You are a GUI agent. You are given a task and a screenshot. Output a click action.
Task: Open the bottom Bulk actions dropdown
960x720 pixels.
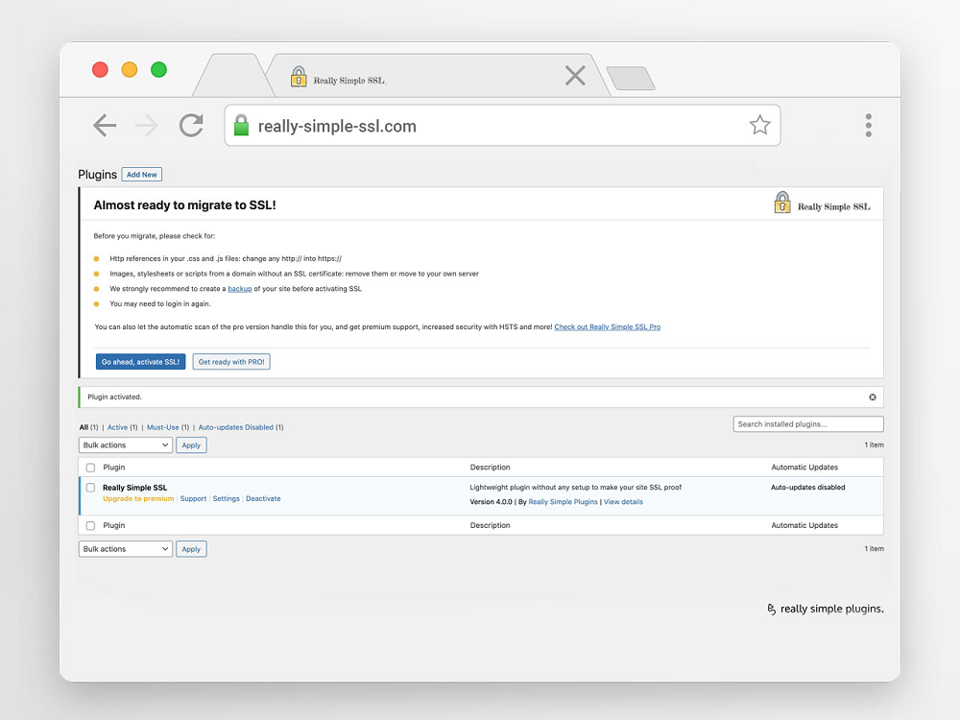125,549
